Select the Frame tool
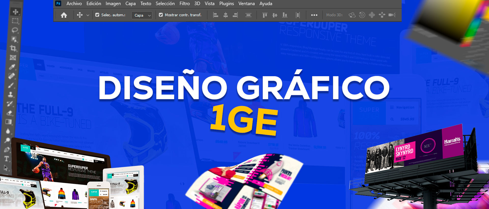The image size is (489, 209). click(13, 57)
